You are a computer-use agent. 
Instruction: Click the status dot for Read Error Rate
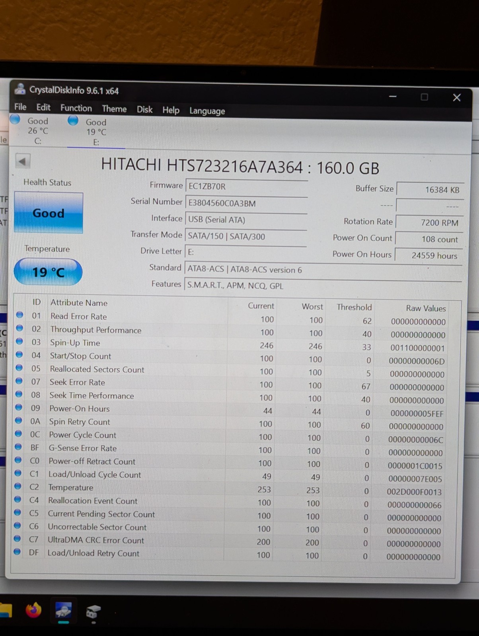point(19,315)
